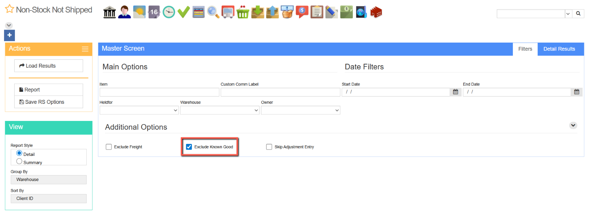Click the blue gauge dashboard icon

tap(361, 12)
